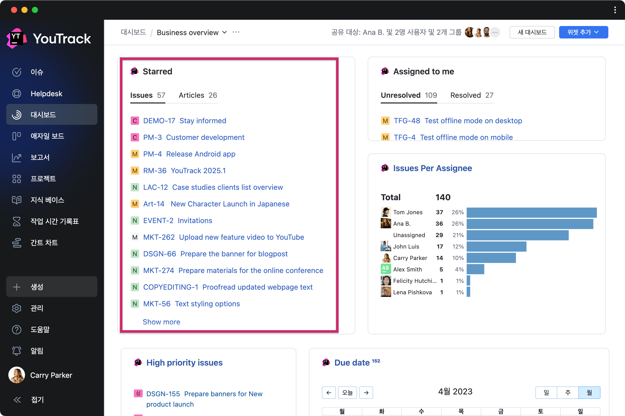This screenshot has height=416, width=625.
Task: Open administration gear icon
Action: coord(16,308)
